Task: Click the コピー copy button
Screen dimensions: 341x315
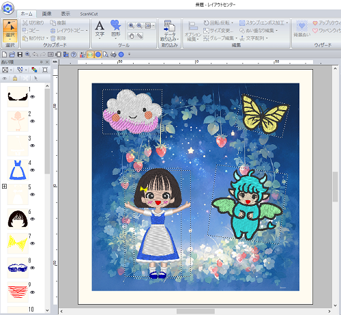Action: coord(31,31)
